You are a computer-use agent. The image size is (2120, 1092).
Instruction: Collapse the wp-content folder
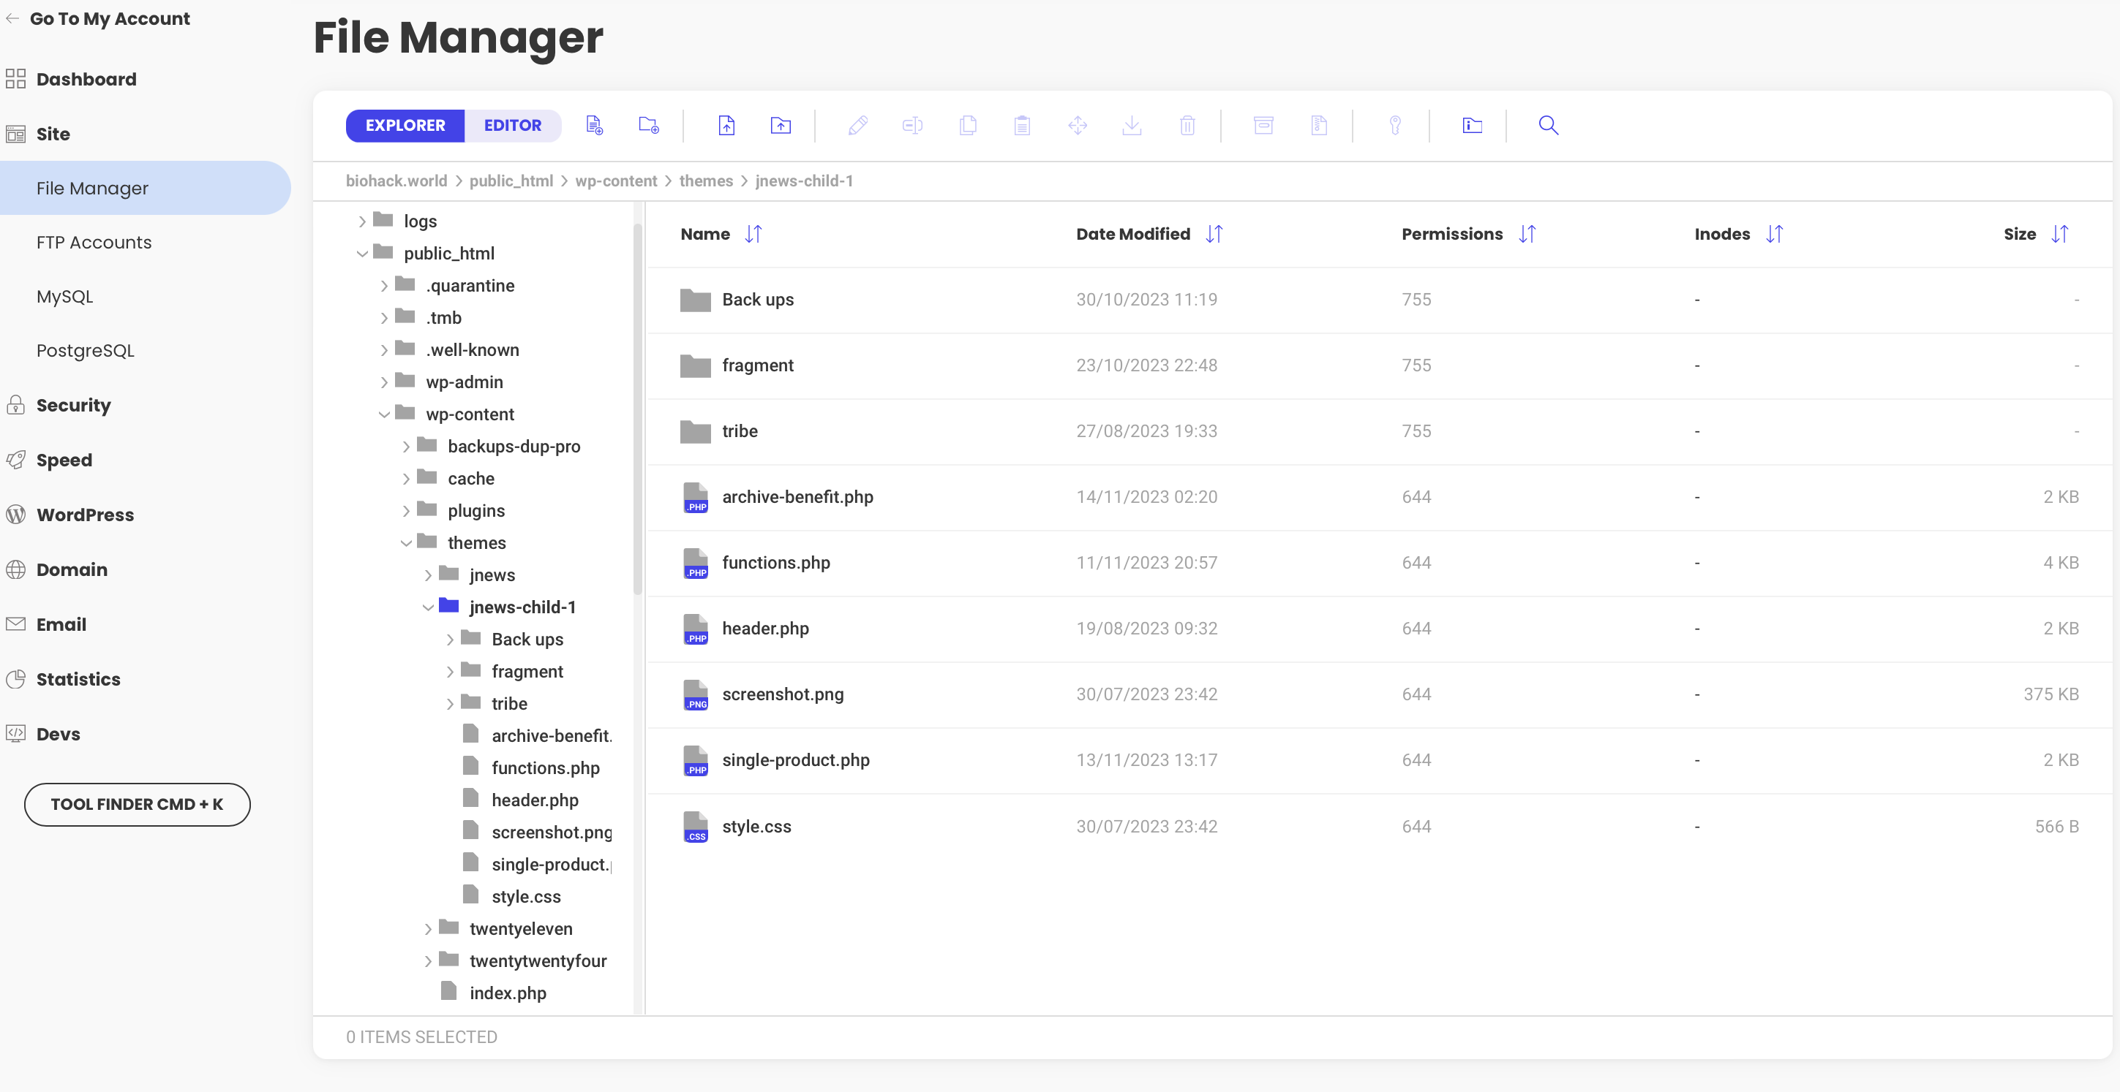click(383, 414)
